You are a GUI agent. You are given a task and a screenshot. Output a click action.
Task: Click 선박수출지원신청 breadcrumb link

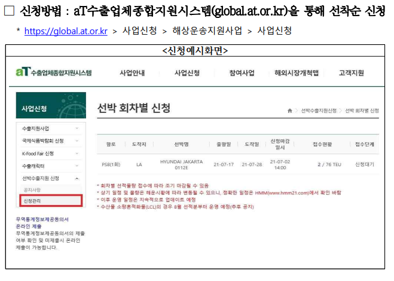point(319,111)
